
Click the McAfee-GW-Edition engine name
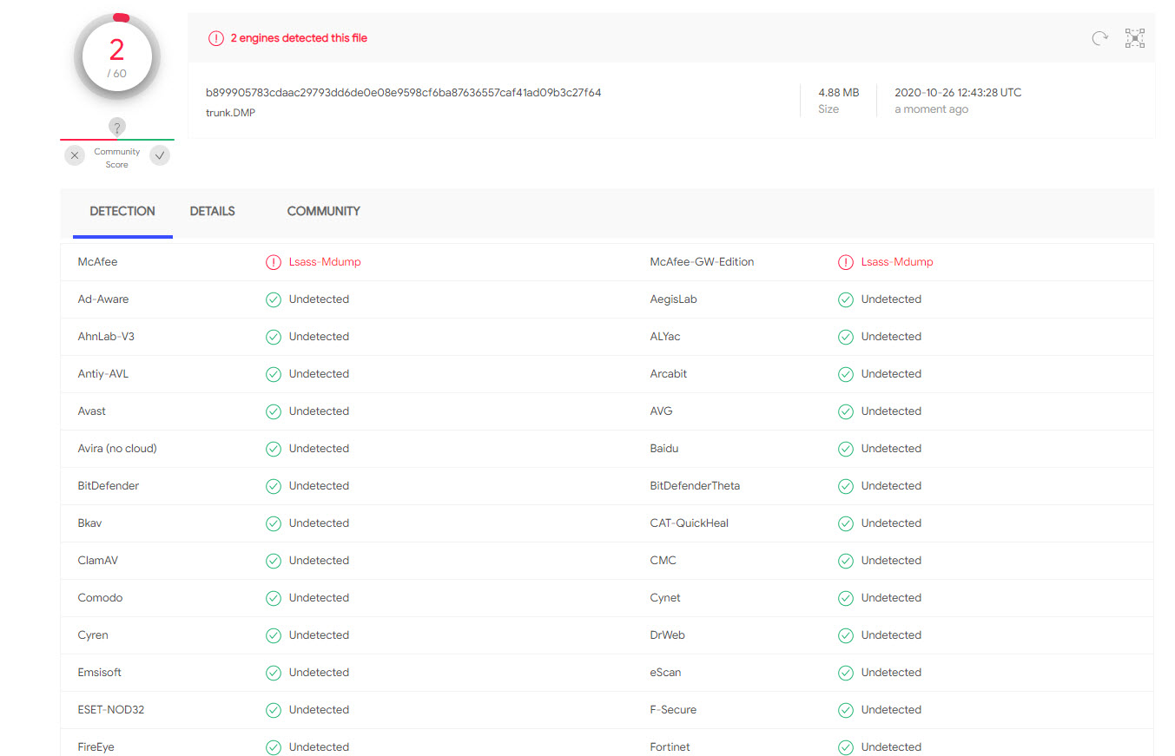coord(702,262)
